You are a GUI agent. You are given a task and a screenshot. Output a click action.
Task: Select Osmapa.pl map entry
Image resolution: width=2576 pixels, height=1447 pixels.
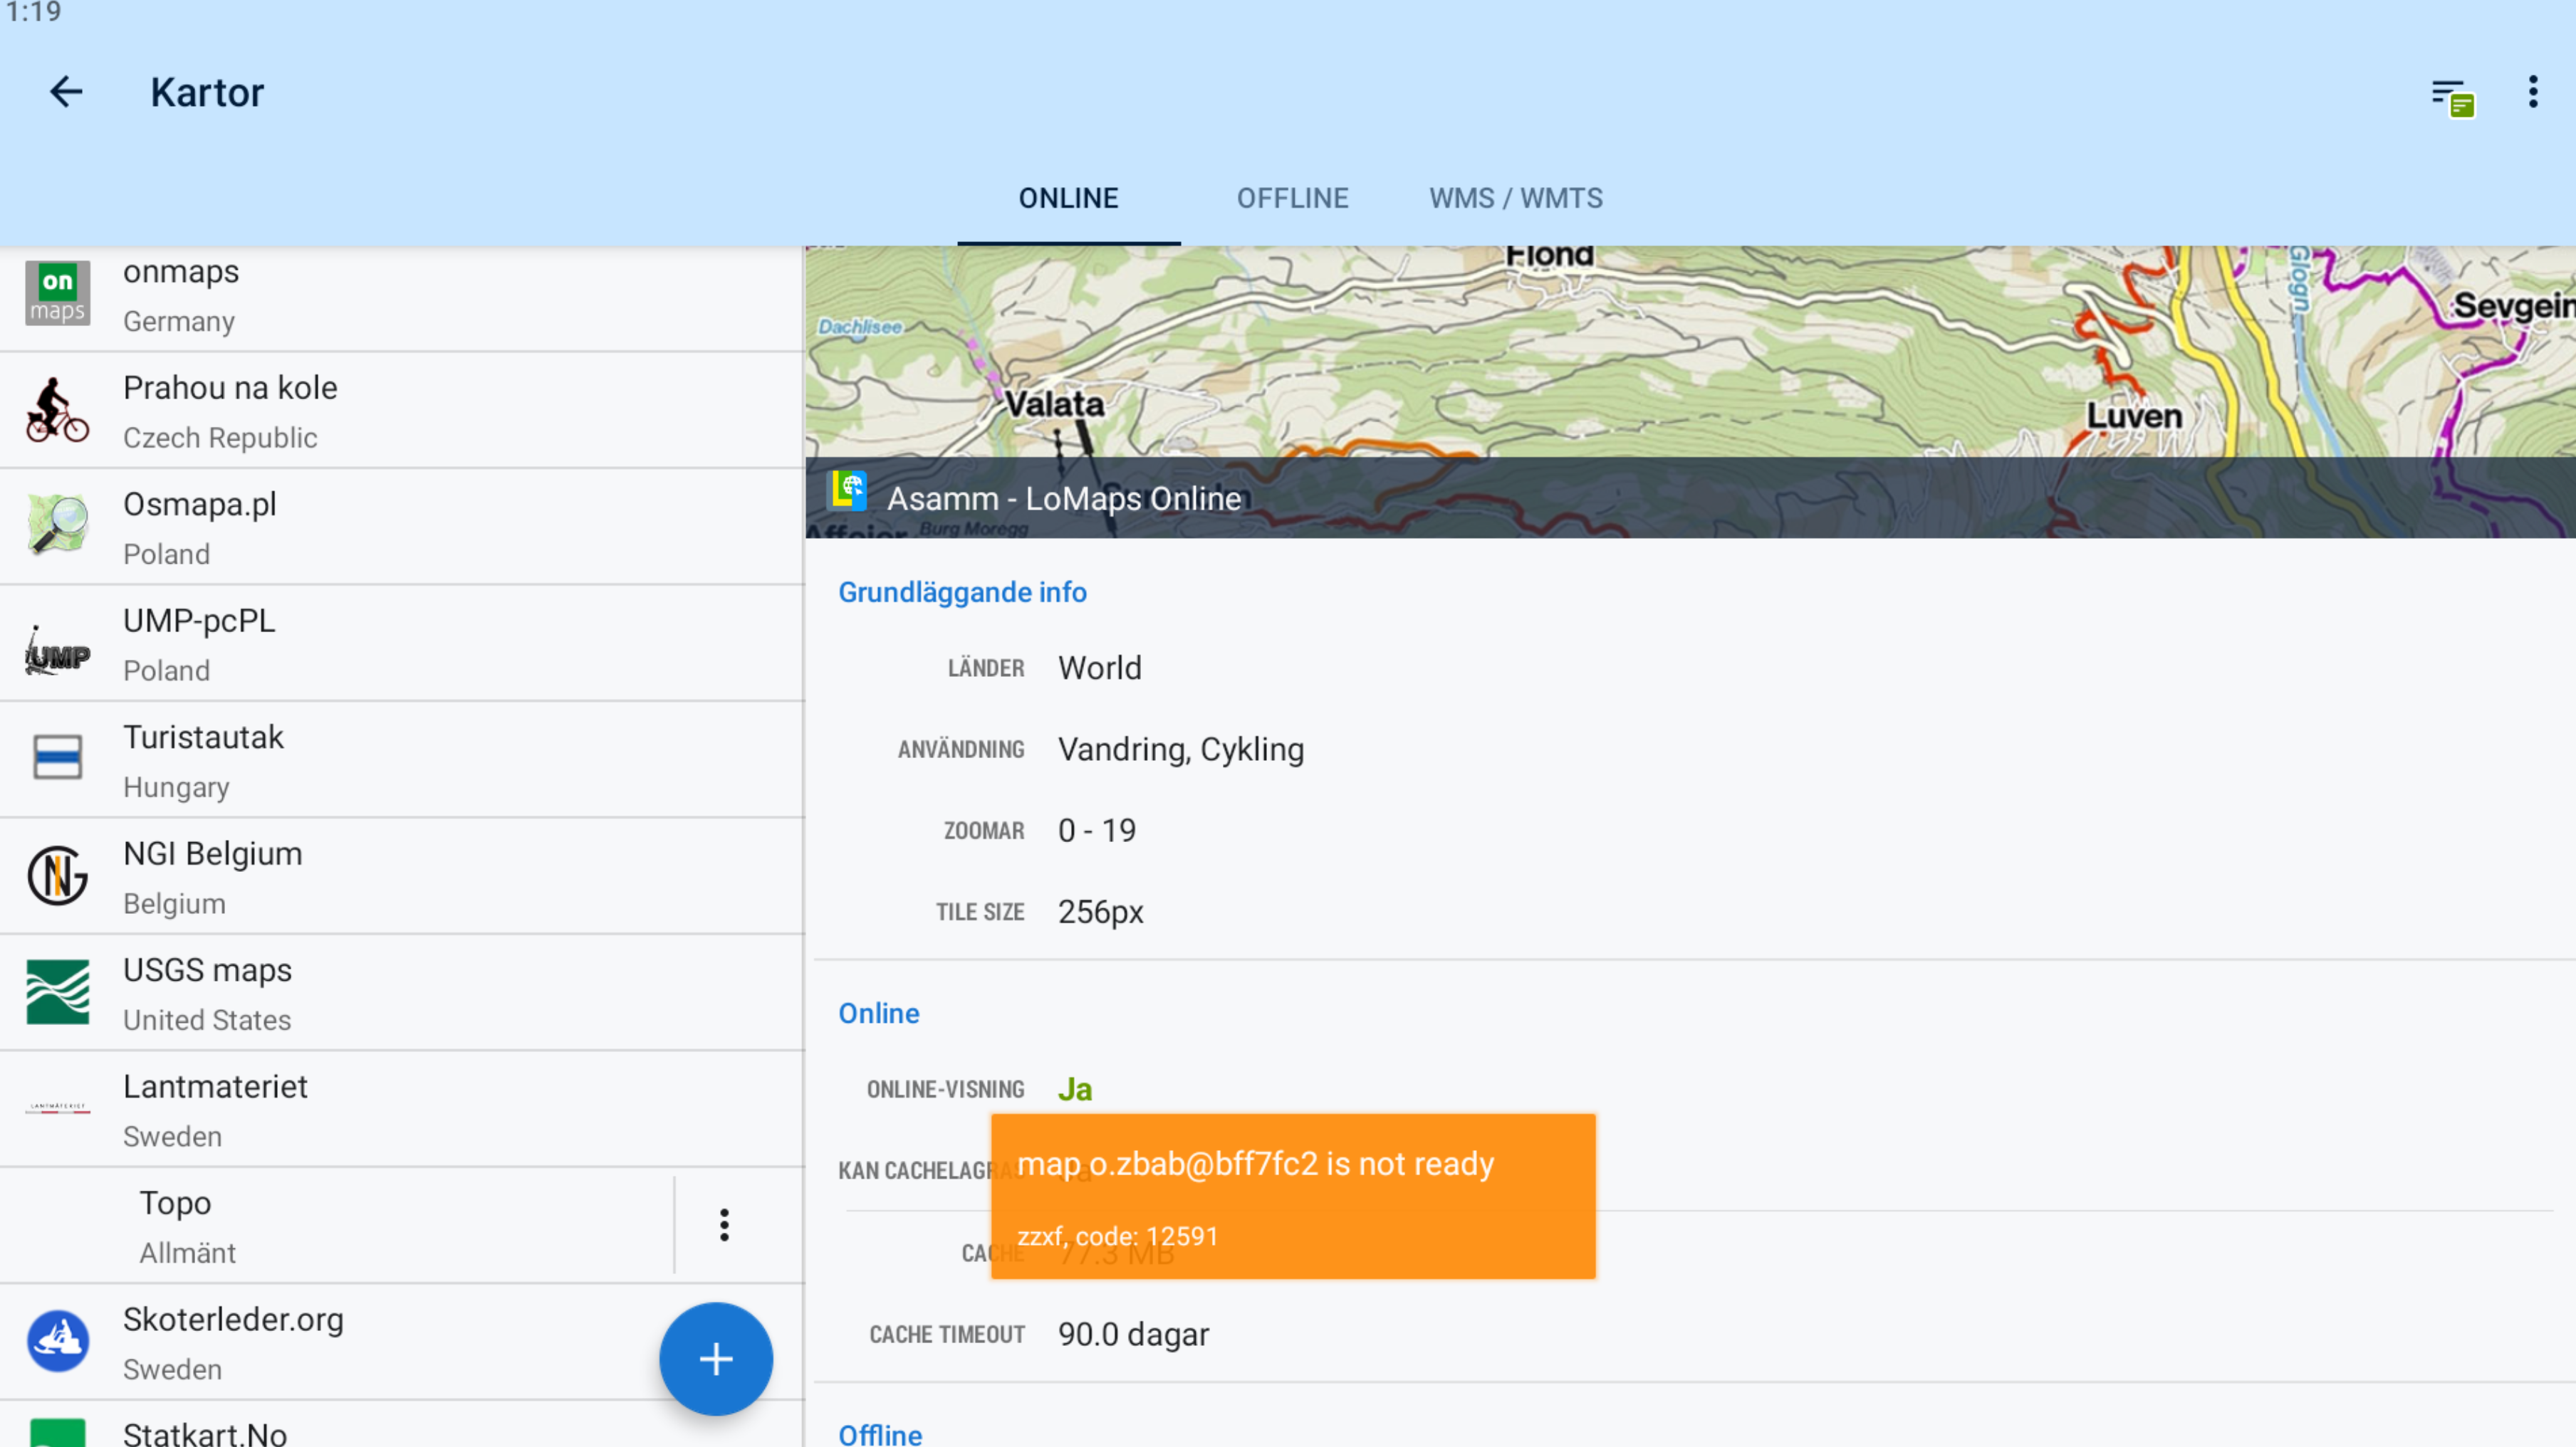(402, 527)
